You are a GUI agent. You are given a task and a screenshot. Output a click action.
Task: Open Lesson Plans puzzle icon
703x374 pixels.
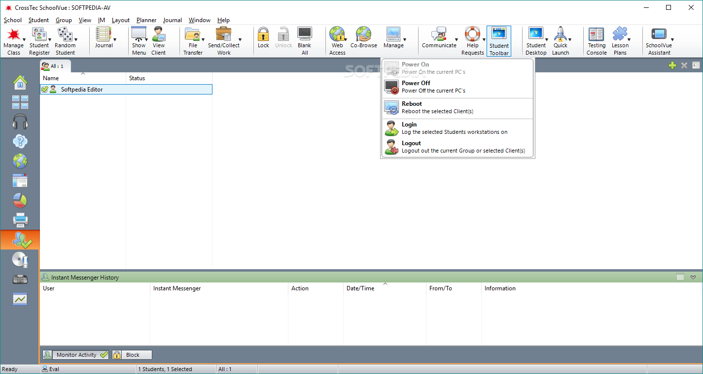pos(620,34)
